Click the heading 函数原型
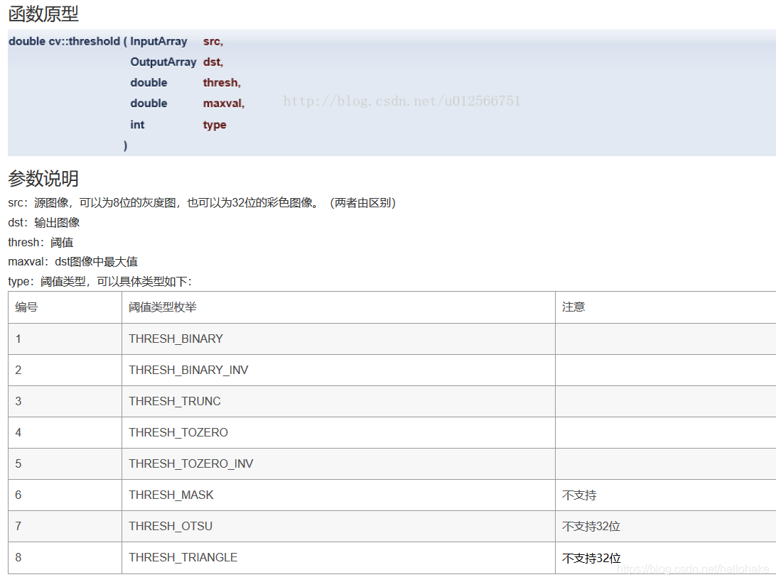 point(43,14)
